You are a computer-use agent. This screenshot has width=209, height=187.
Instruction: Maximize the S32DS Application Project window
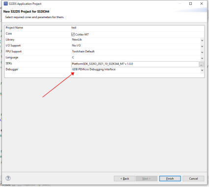point(190,3)
